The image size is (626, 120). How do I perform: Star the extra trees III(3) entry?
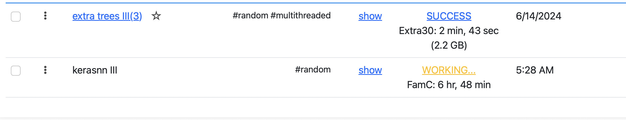[x=156, y=16]
